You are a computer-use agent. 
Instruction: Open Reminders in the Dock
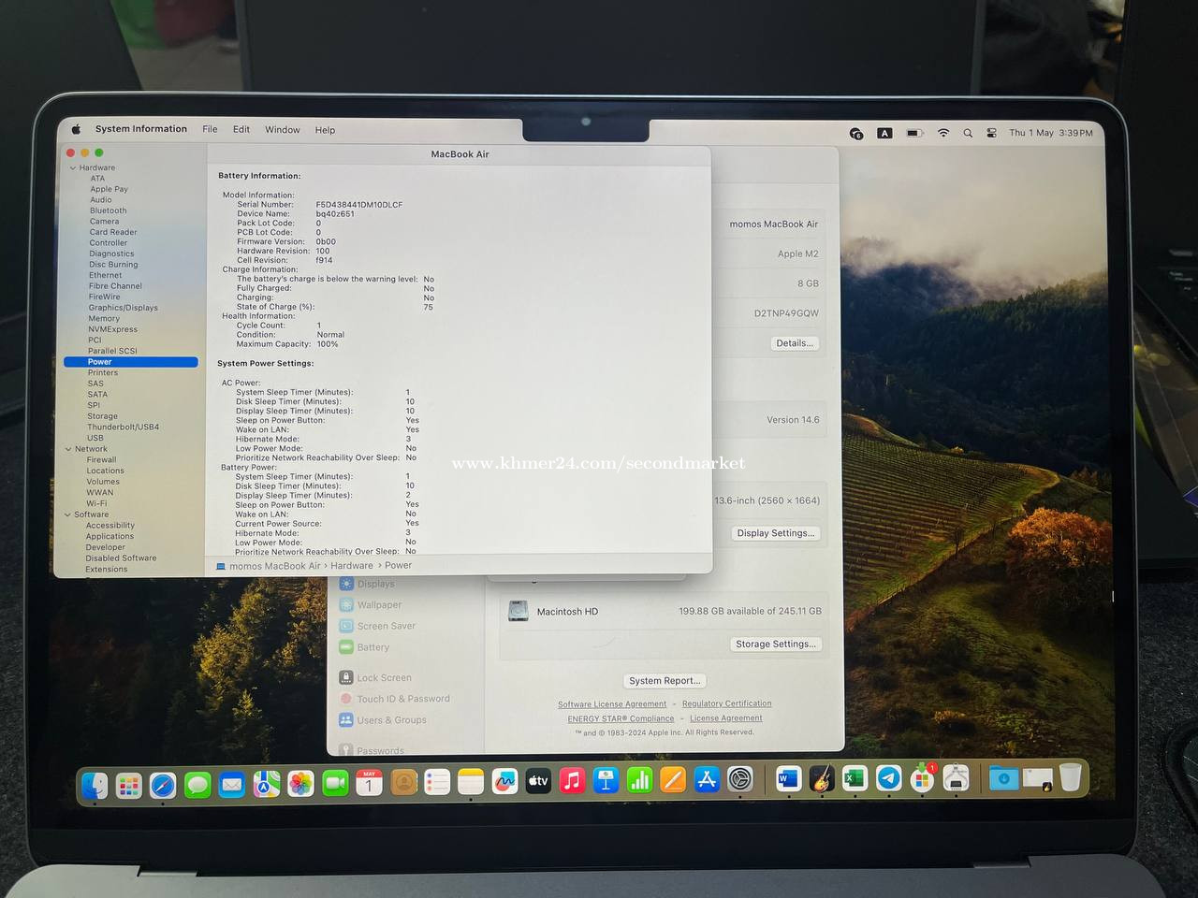[x=437, y=782]
